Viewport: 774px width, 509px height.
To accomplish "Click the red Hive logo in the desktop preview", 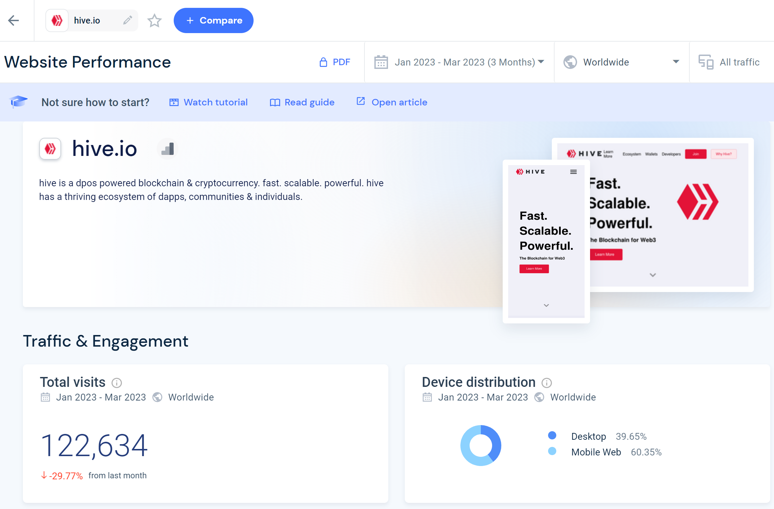I will (x=698, y=202).
